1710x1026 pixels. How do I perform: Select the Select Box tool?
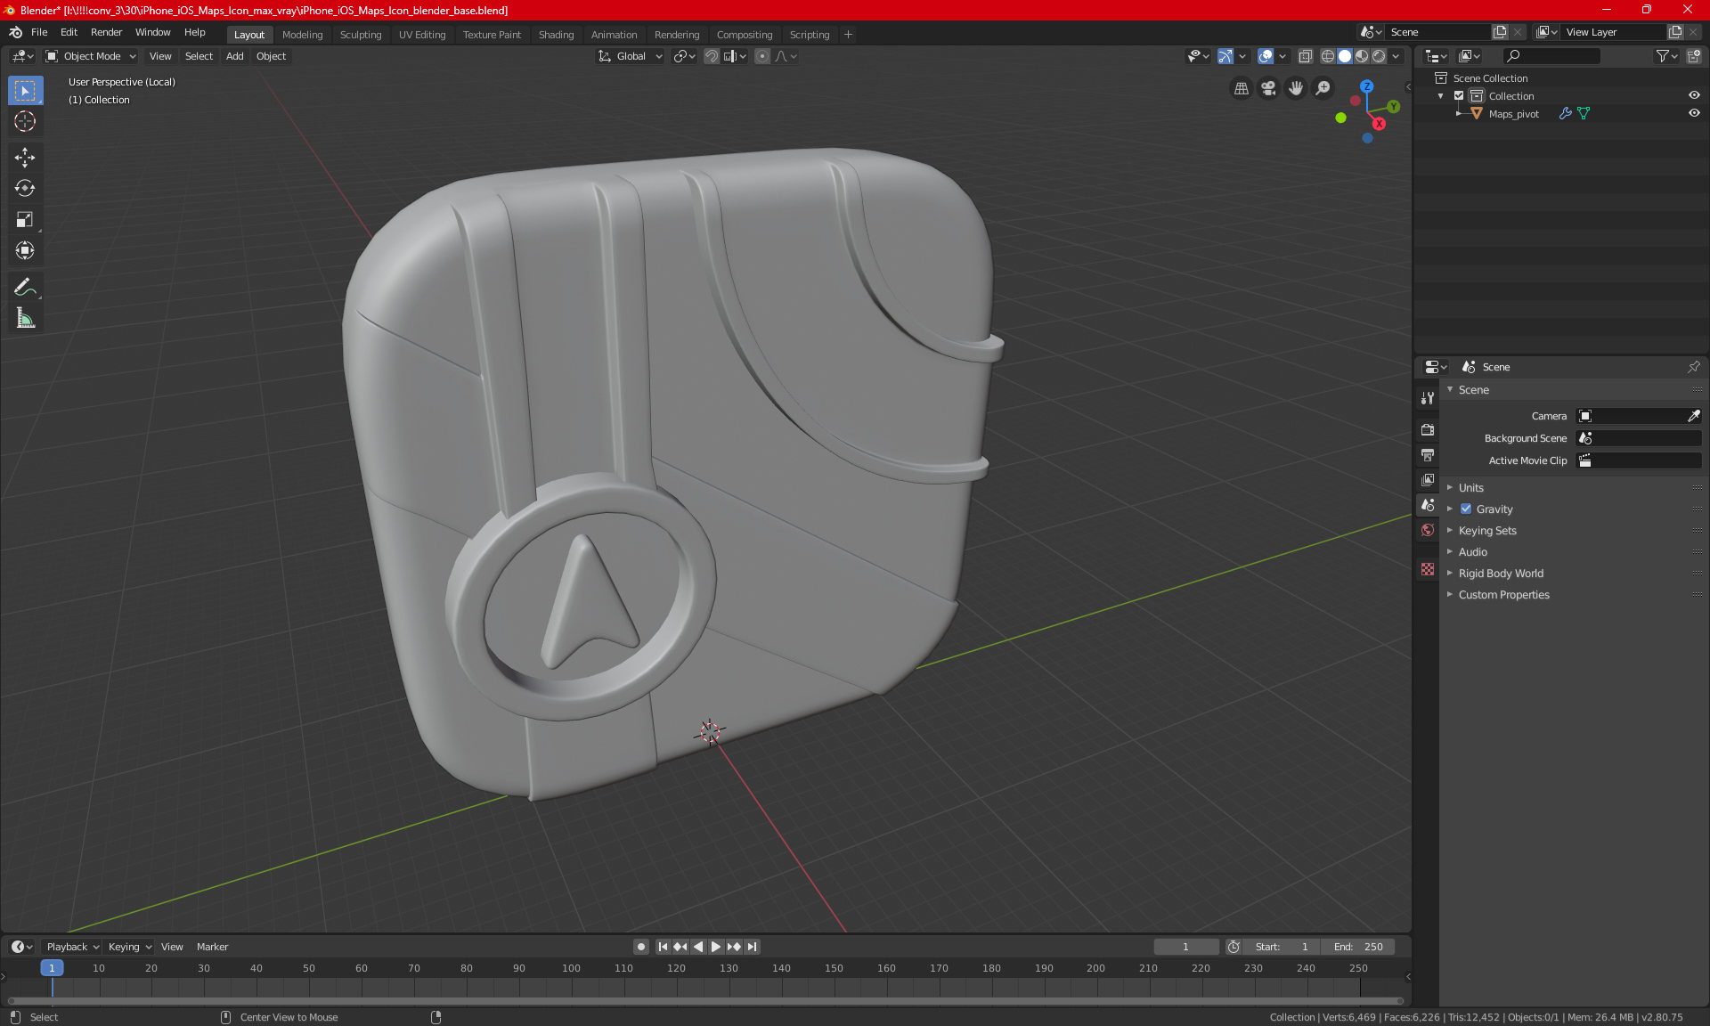[25, 91]
